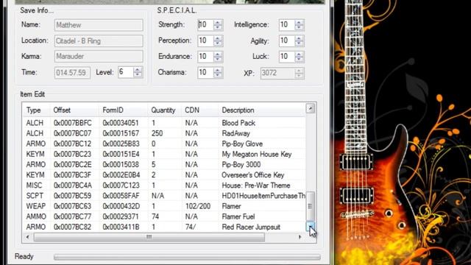This screenshot has height=265, width=471.
Task: Decrease the Charisma value with down arrow
Action: [218, 75]
